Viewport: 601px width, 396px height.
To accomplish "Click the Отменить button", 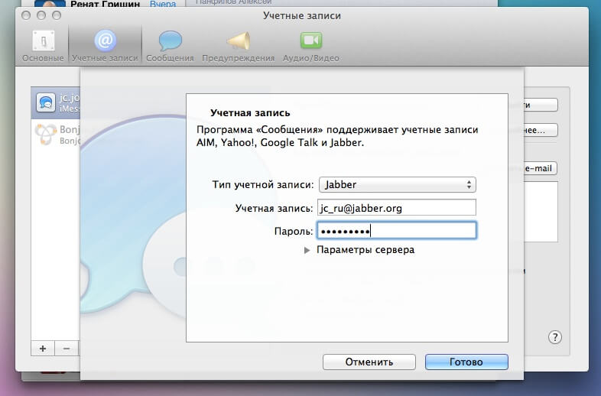I will point(369,362).
